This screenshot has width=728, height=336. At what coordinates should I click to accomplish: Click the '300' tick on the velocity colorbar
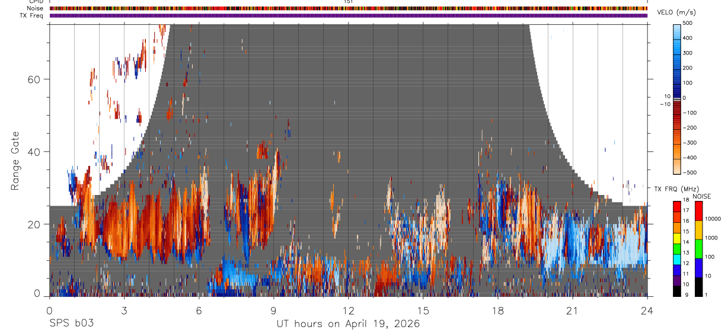[689, 53]
